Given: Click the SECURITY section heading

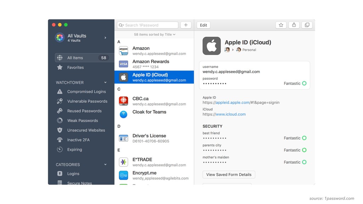Looking at the screenshot, I should pyautogui.click(x=212, y=126).
